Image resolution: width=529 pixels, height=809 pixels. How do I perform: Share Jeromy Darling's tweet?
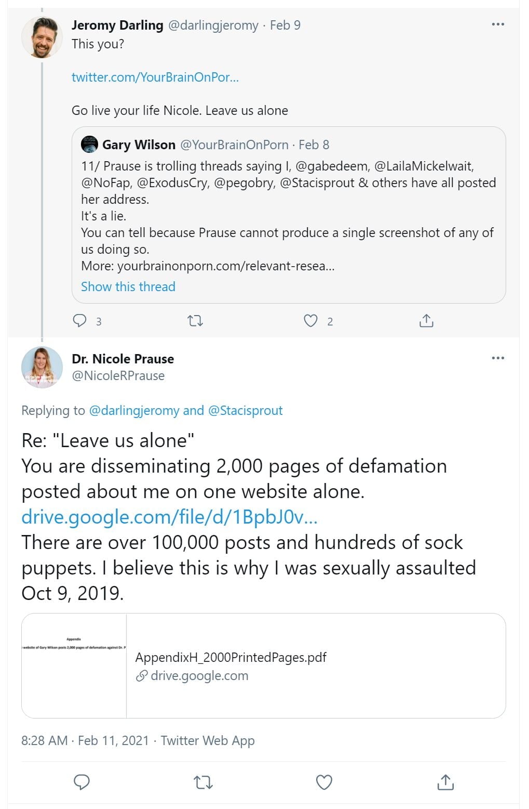[426, 321]
